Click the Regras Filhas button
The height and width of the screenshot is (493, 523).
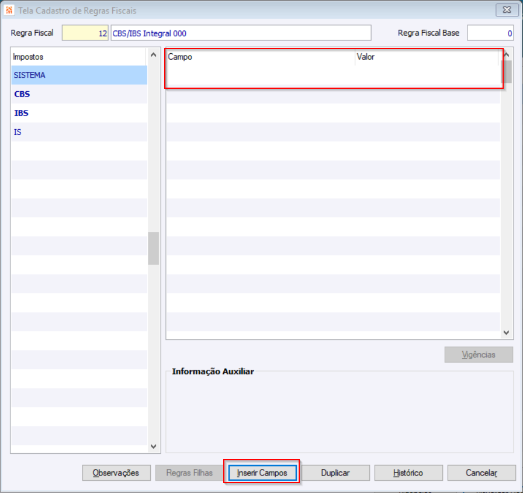coord(189,473)
